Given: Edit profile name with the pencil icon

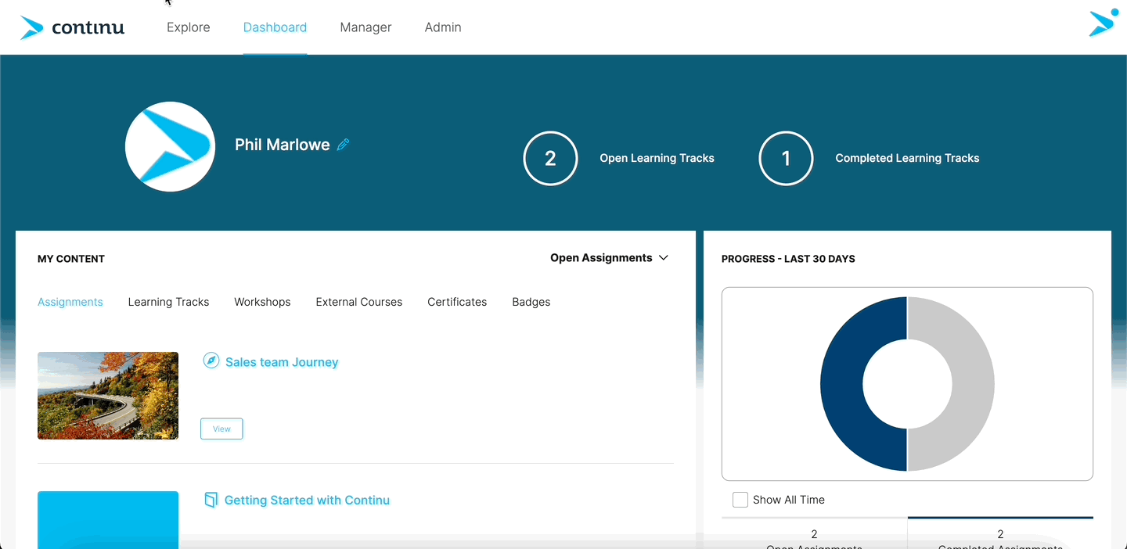Looking at the screenshot, I should (x=343, y=145).
